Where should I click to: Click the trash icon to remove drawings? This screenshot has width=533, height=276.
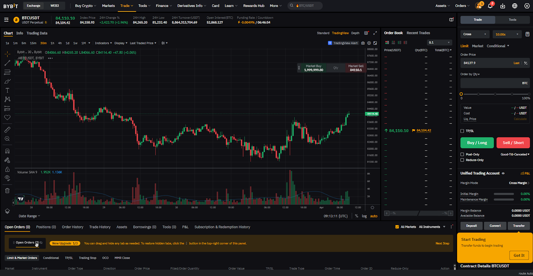[x=7, y=190]
